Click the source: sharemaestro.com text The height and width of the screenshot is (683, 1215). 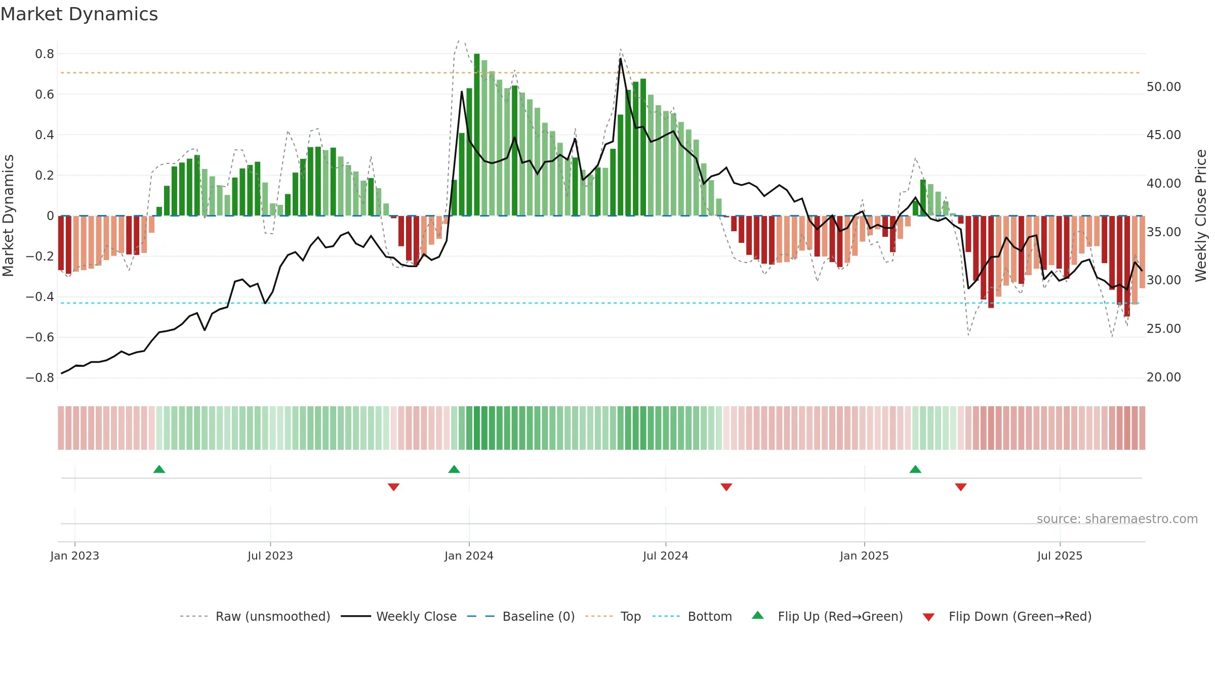1117,519
